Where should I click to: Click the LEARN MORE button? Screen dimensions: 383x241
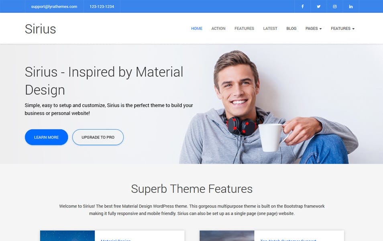(46, 137)
